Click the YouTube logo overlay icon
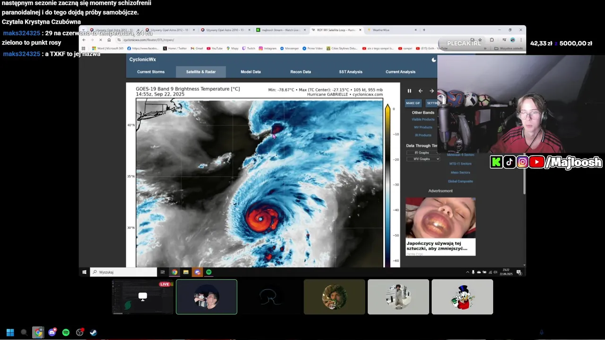The image size is (605, 340). coord(536,162)
